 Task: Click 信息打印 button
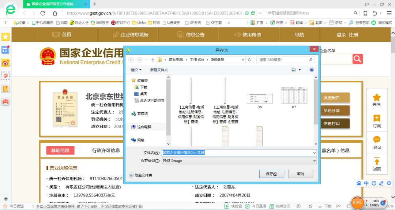335,124
